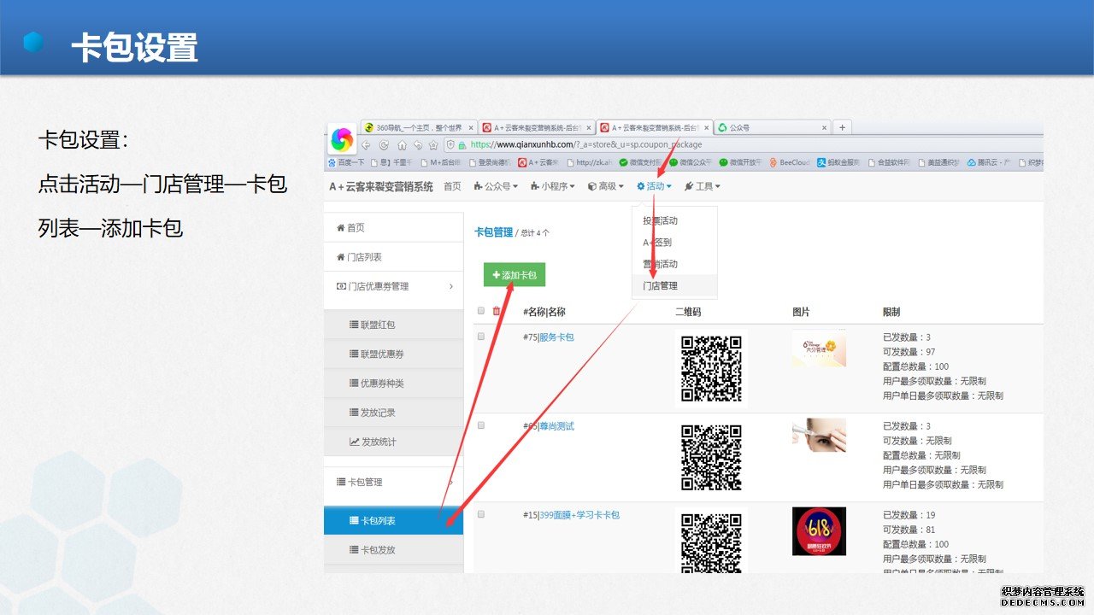Viewport: 1094px width, 615px height.
Task: Click the 360 browser logo icon
Action: tap(342, 138)
